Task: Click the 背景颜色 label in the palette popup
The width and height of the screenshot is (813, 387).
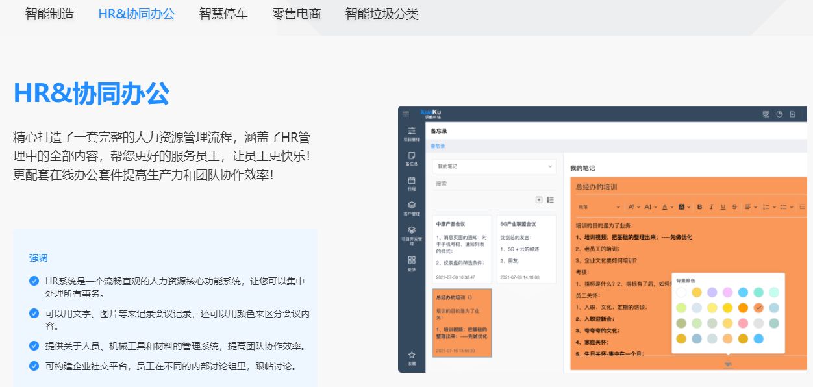Action: 686,281
